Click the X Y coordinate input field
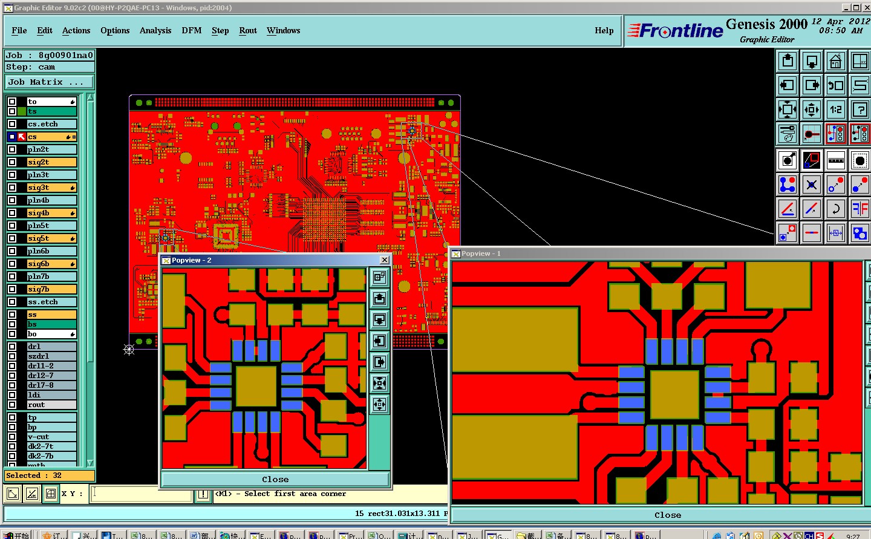This screenshot has width=871, height=539. [x=142, y=494]
